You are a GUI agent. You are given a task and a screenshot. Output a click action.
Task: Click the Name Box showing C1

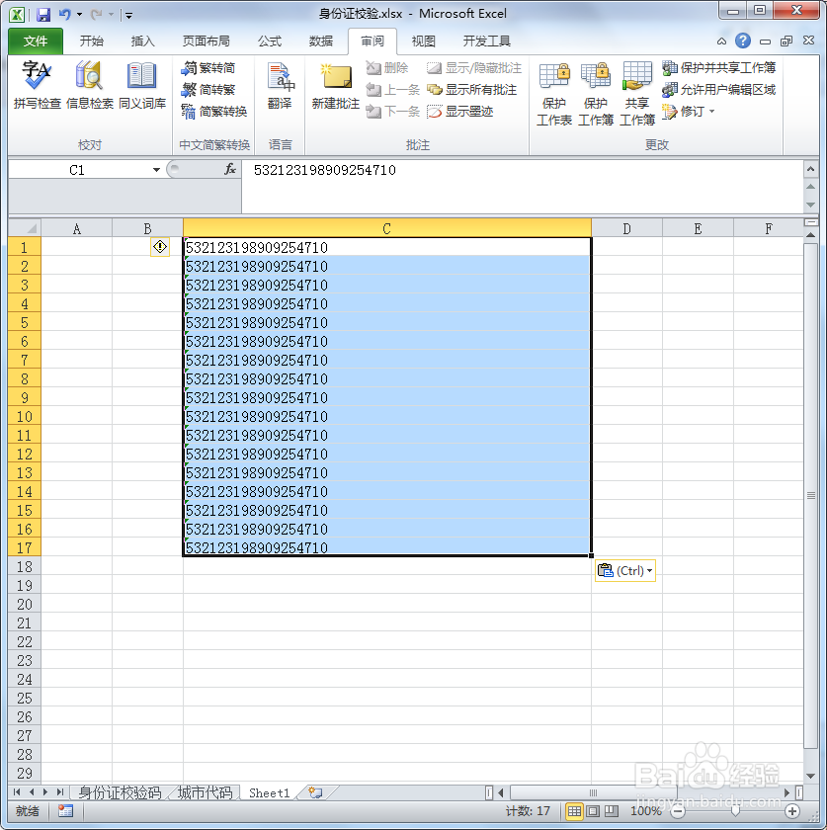click(77, 170)
